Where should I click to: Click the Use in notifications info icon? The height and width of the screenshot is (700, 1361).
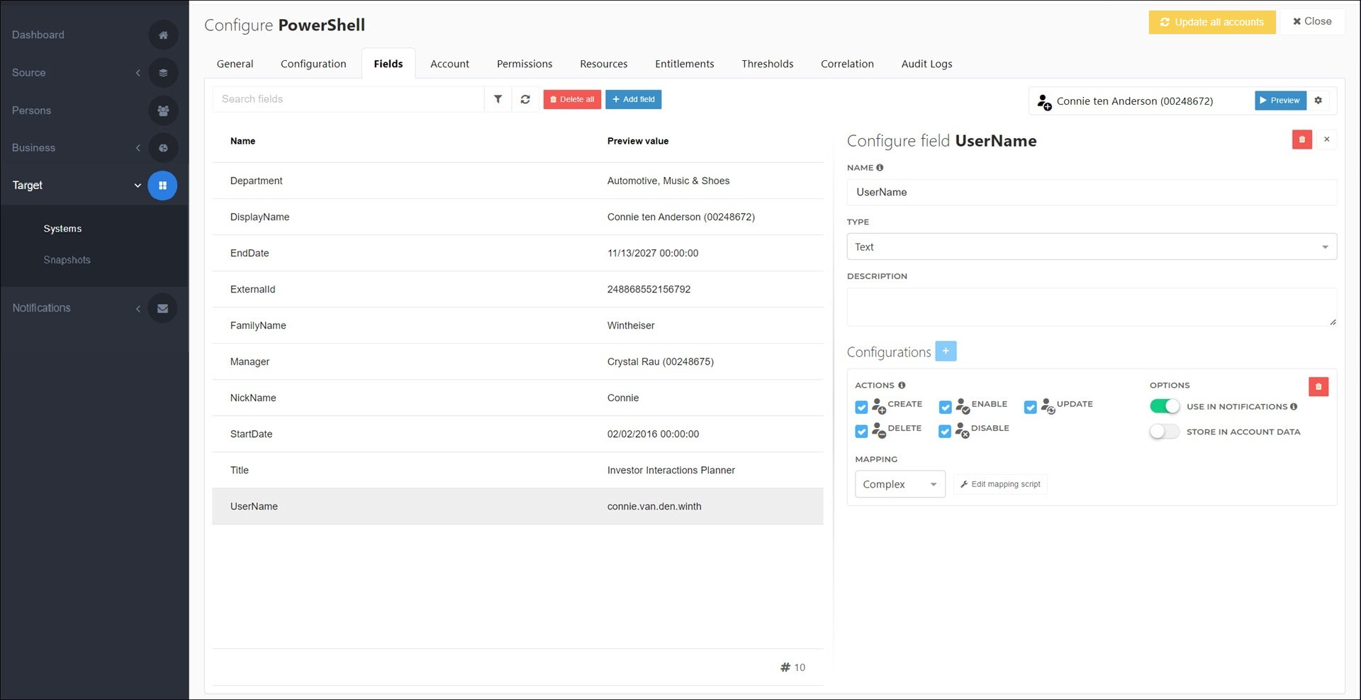[x=1294, y=407]
